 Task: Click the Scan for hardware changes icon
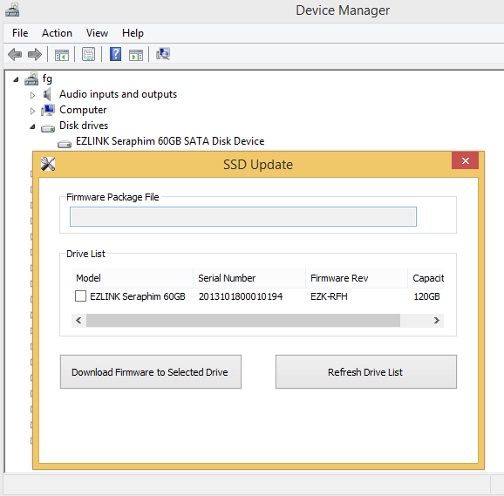click(x=163, y=54)
